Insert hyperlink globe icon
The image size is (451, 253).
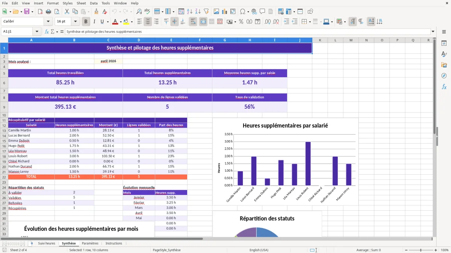[x=254, y=12]
